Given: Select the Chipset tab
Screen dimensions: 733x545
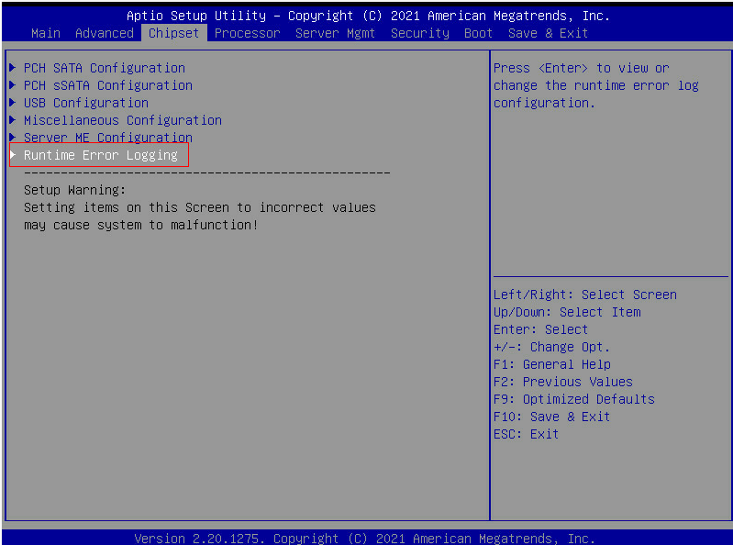Looking at the screenshot, I should pos(173,33).
